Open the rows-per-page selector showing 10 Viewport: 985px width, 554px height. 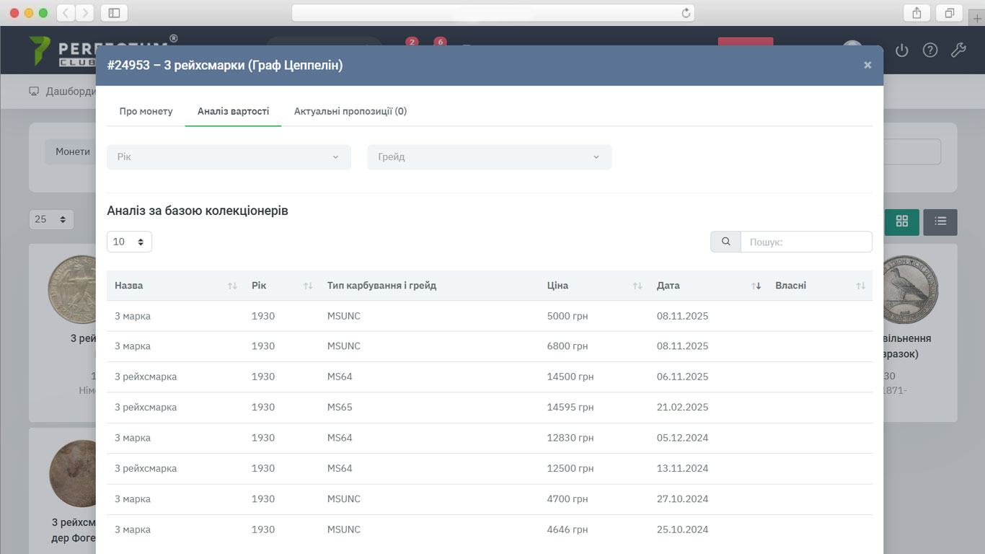click(x=129, y=242)
